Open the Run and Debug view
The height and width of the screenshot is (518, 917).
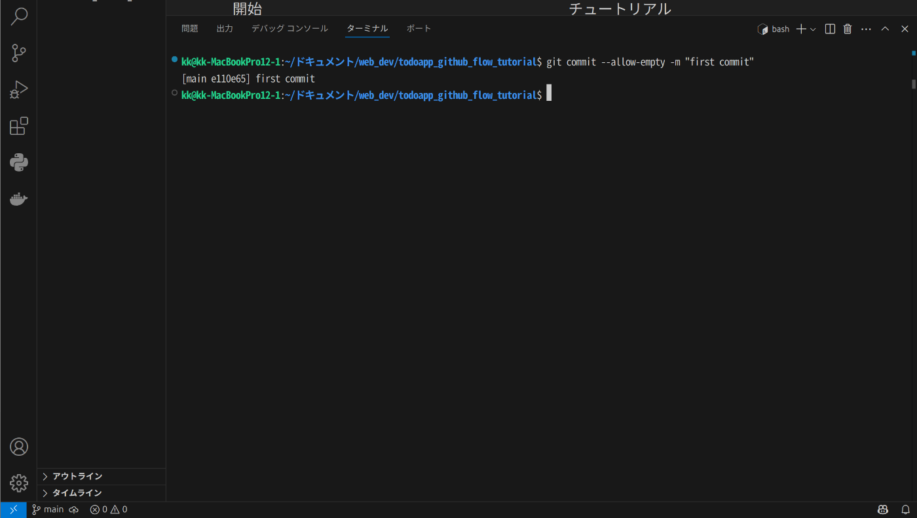click(19, 90)
